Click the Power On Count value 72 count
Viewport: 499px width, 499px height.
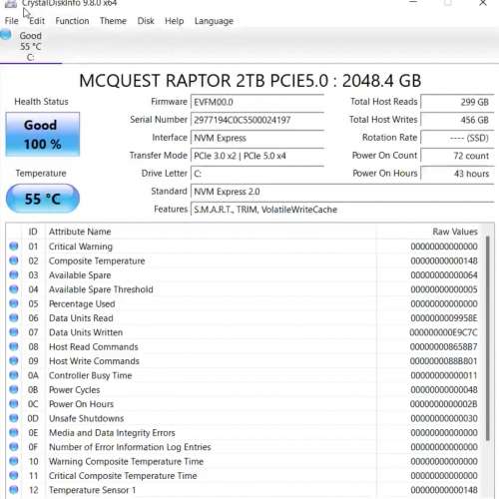click(457, 156)
